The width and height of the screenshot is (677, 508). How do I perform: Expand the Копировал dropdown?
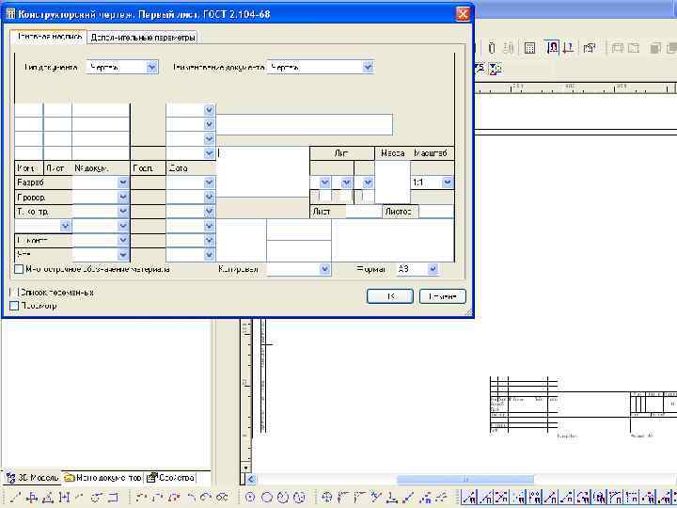point(324,269)
